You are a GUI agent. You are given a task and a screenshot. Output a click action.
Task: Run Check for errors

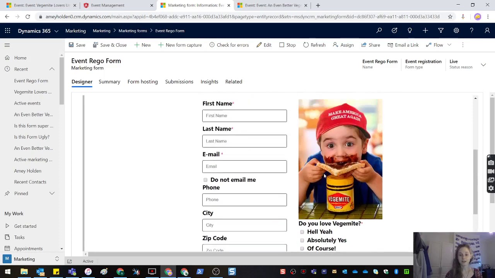click(x=229, y=45)
